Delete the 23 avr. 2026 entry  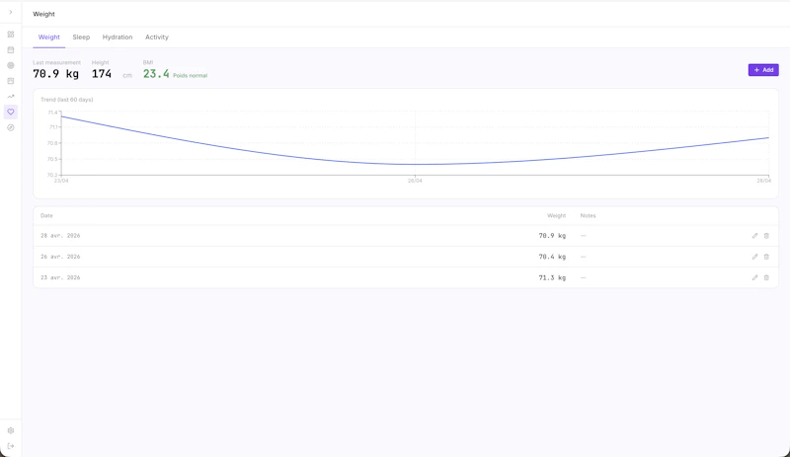tap(766, 277)
